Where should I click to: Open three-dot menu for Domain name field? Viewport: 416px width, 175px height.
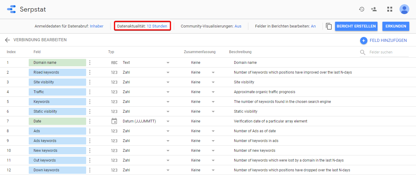pyautogui.click(x=90, y=63)
